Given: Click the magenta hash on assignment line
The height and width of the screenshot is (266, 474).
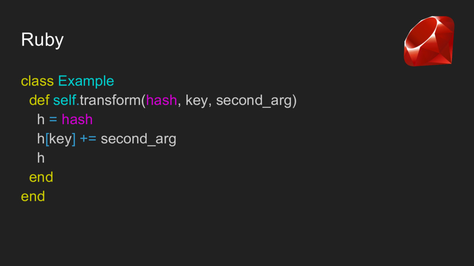Looking at the screenshot, I should click(x=77, y=120).
